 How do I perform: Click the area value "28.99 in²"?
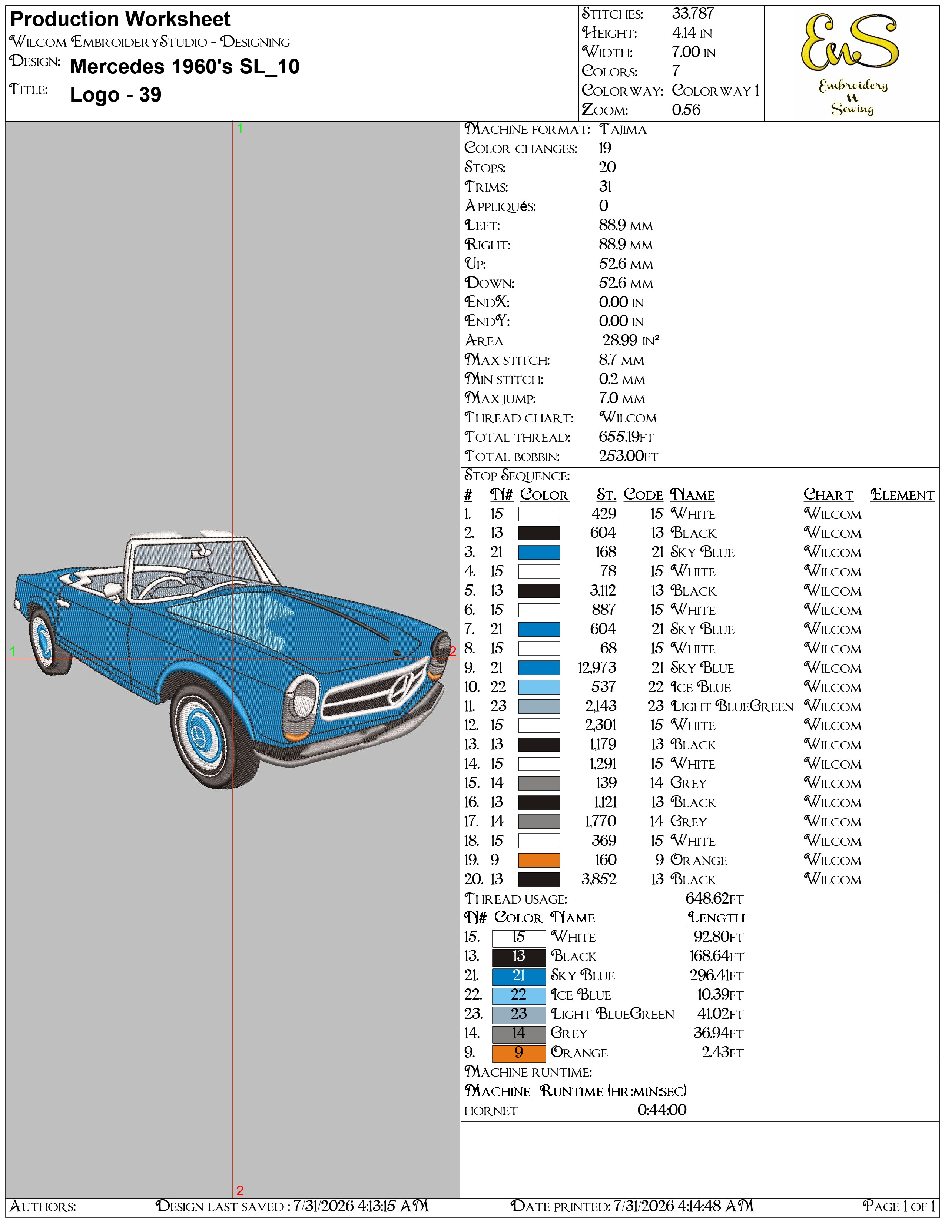631,341
